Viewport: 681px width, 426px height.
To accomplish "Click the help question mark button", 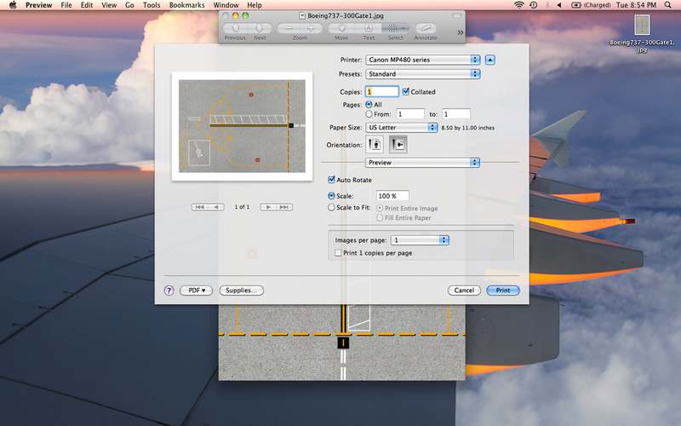I will coord(169,291).
